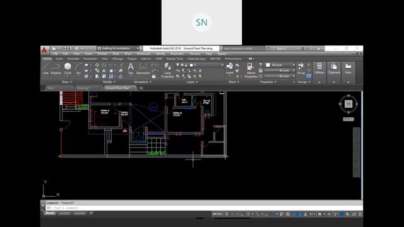404x227 pixels.
Task: Click the keyword search box in title bar
Action: tap(244, 48)
